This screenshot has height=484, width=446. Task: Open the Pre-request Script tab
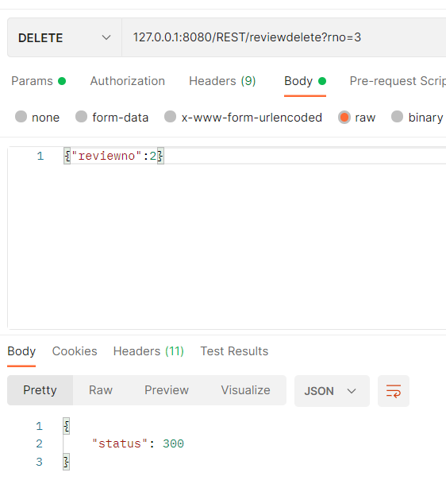[398, 81]
